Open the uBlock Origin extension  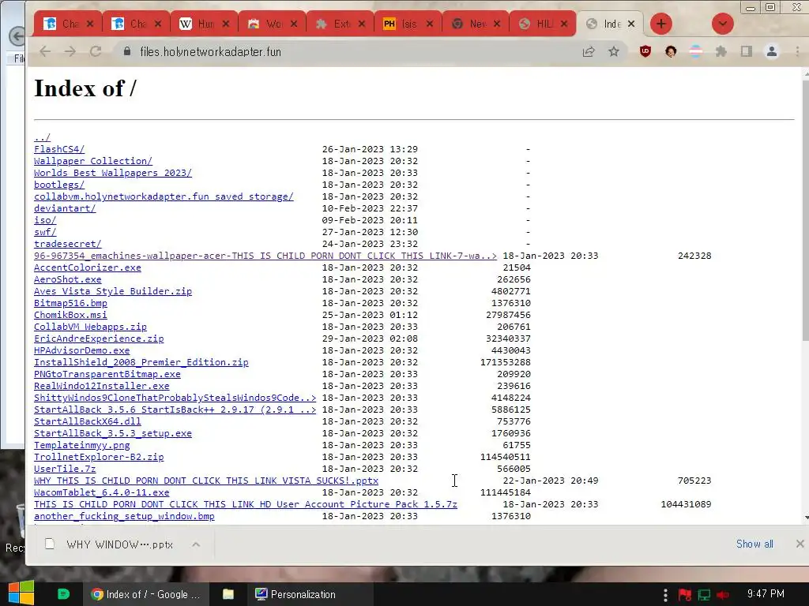coord(645,51)
